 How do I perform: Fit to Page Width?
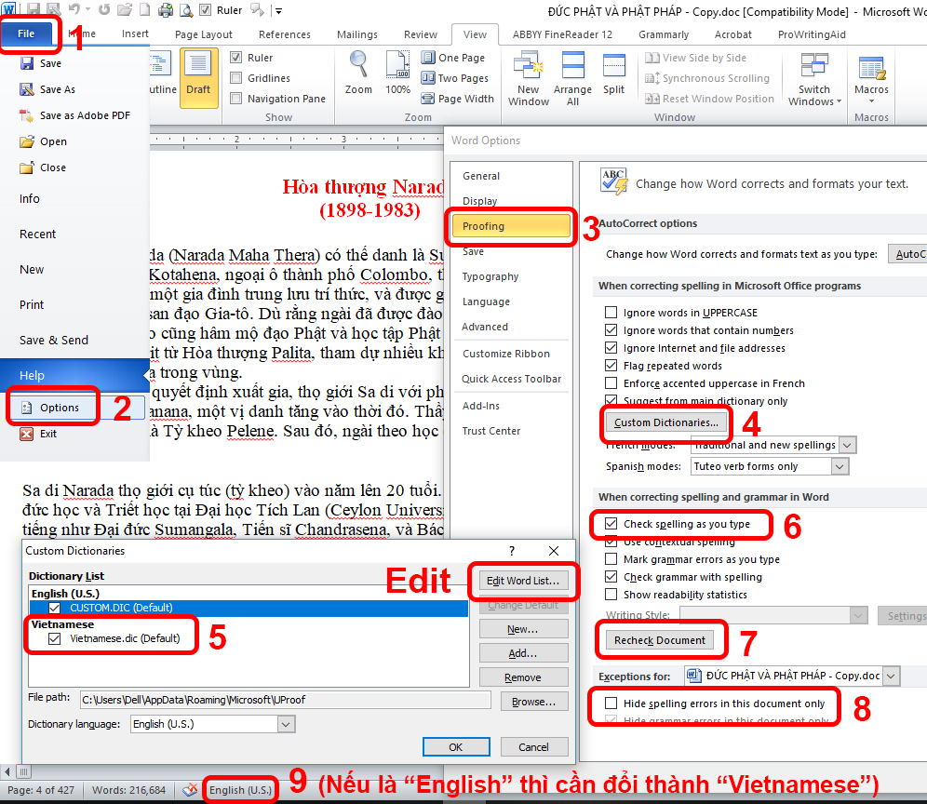click(x=457, y=99)
